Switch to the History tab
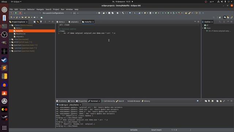The height and width of the screenshot is (132, 234). pyautogui.click(x=146, y=101)
